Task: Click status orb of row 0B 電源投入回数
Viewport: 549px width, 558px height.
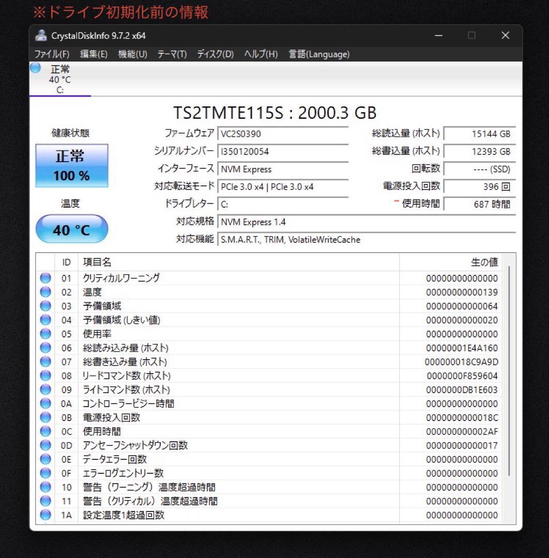Action: [45, 417]
